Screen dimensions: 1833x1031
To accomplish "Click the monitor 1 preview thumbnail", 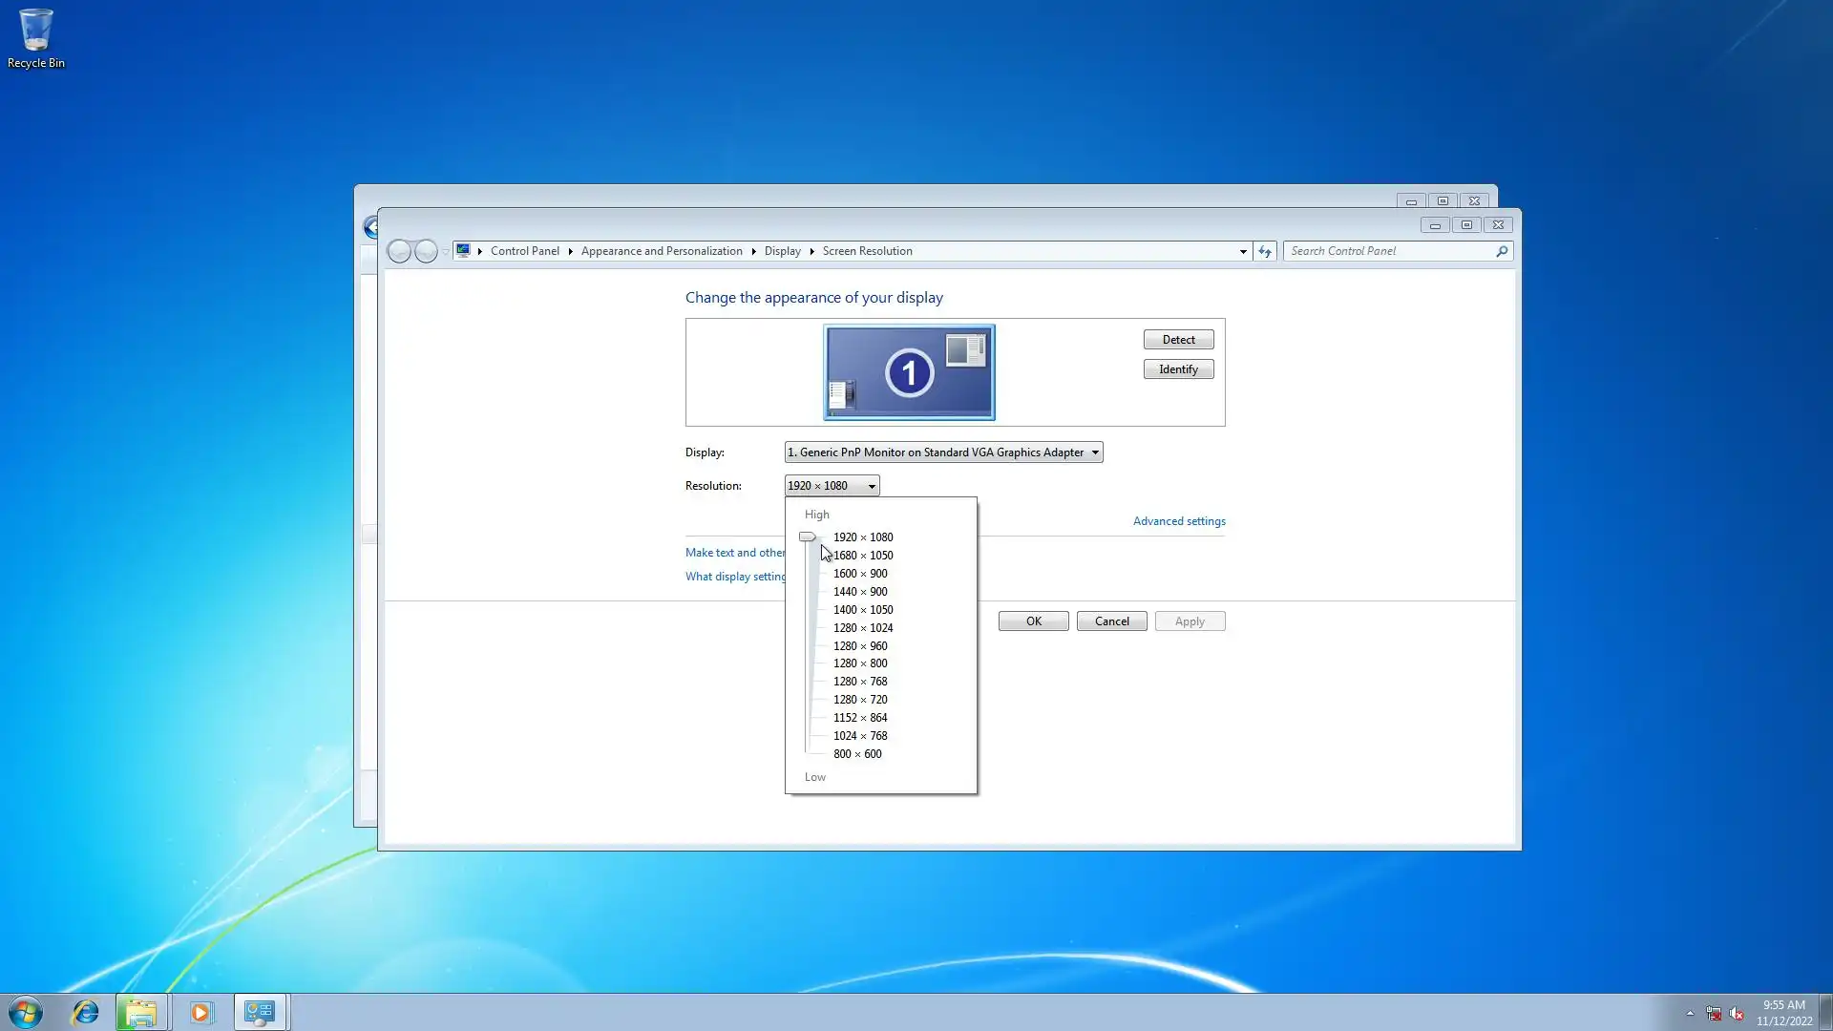I will click(909, 372).
